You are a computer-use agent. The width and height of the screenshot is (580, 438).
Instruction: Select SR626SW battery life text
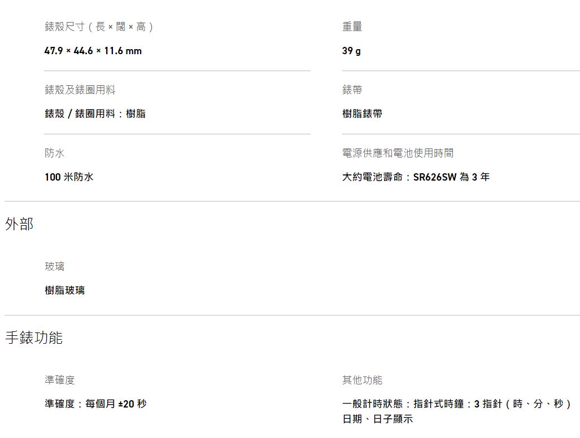coord(416,177)
